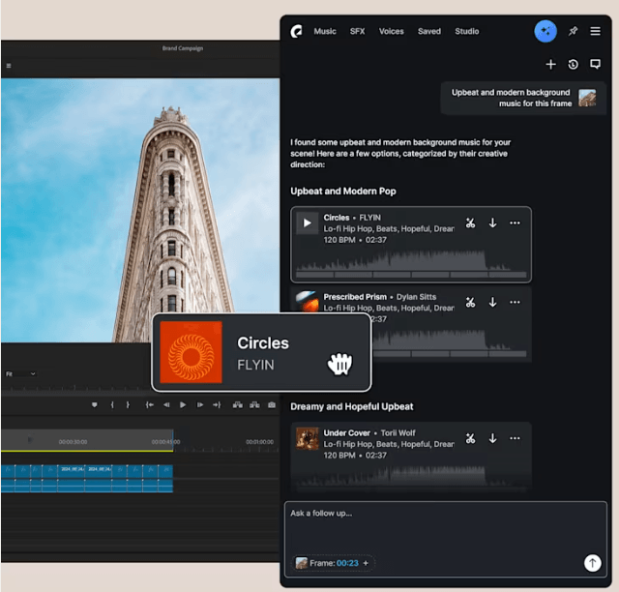Open chat history clock icon
Image resolution: width=619 pixels, height=592 pixels.
(573, 65)
